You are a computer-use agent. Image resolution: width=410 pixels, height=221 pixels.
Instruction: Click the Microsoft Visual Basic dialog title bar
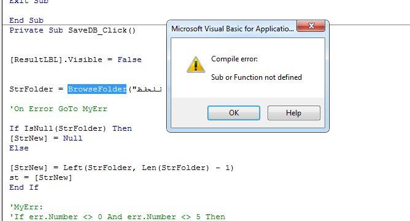point(233,28)
